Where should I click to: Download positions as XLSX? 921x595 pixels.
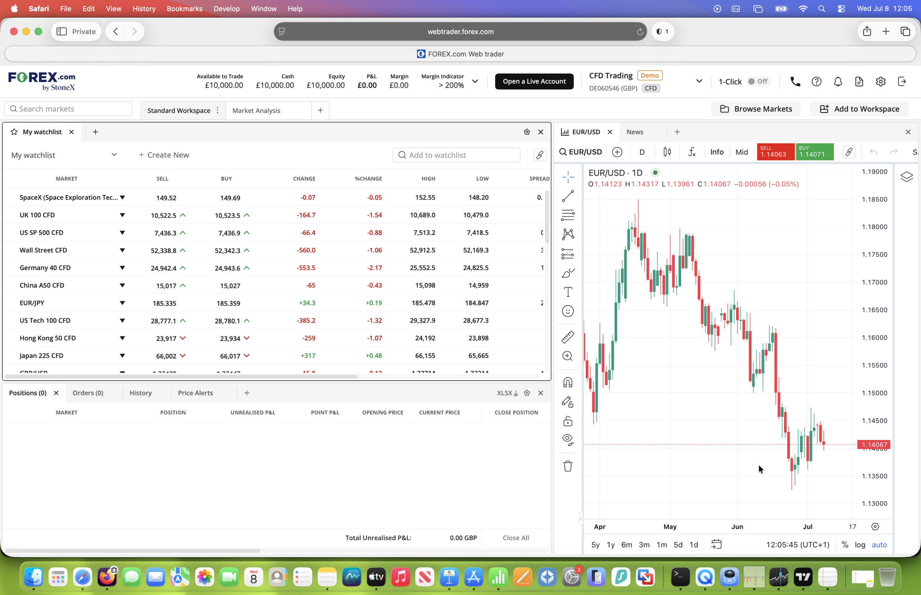(x=507, y=393)
